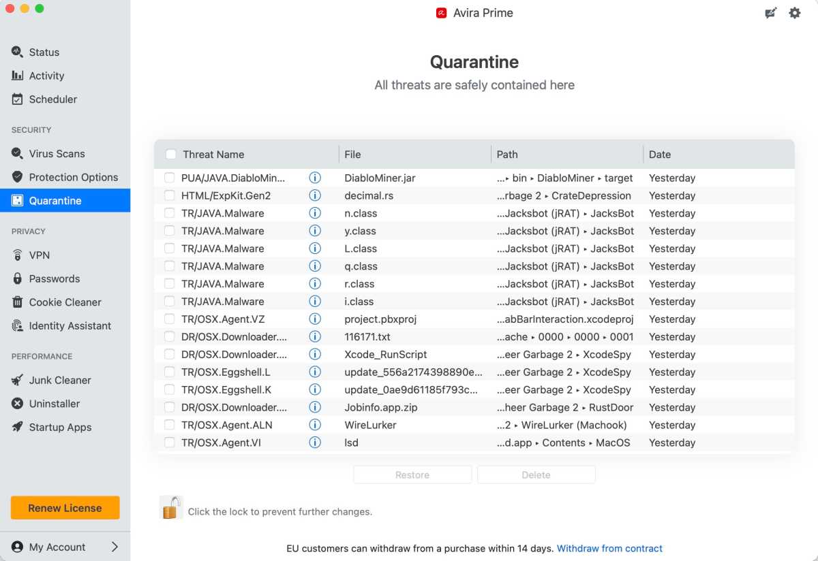
Task: Sort by Path column header
Action: [x=507, y=155]
